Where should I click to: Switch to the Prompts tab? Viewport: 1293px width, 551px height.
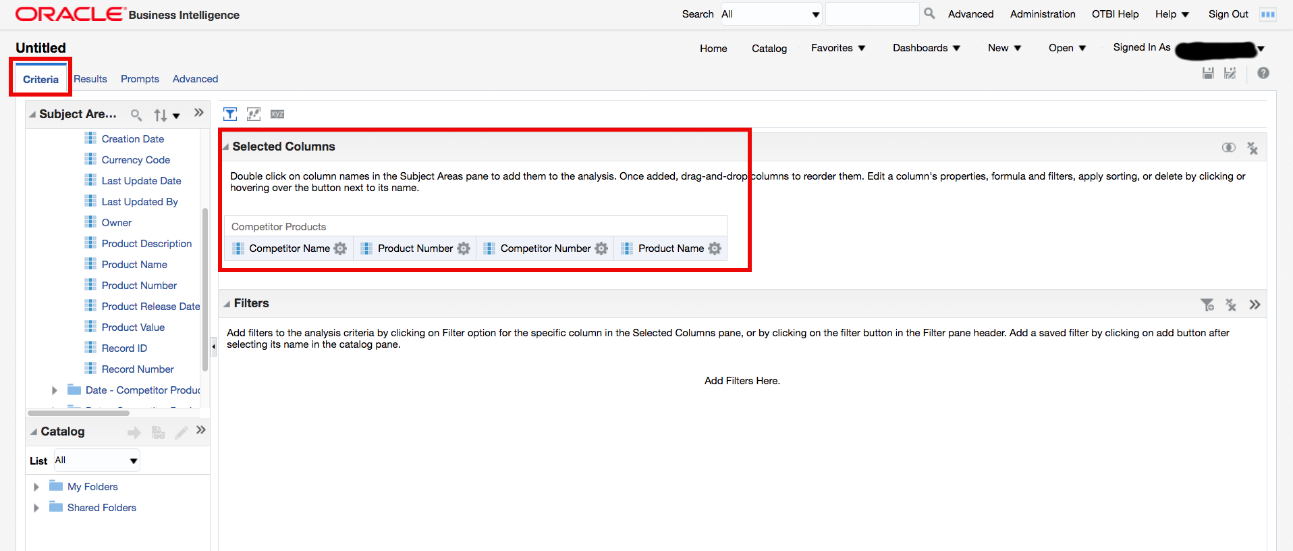pos(140,79)
